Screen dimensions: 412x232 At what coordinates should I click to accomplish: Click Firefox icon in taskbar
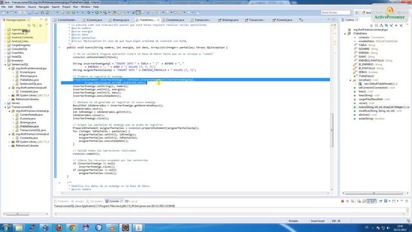[59, 227]
